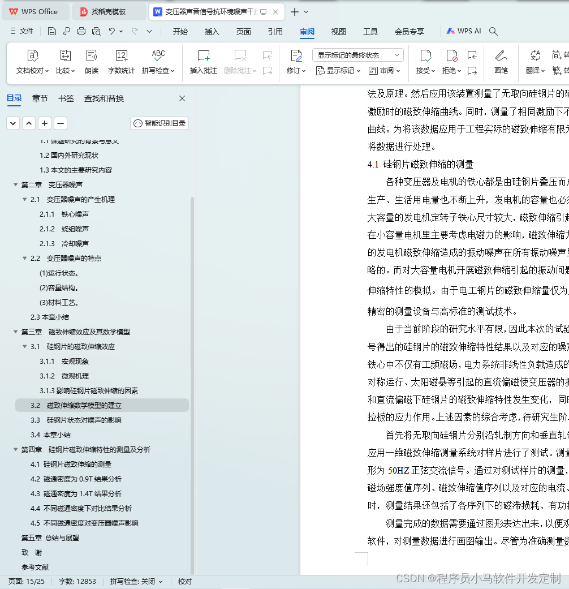This screenshot has height=589, width=569.
Task: Open the markup display state dropdown
Action: (x=358, y=55)
